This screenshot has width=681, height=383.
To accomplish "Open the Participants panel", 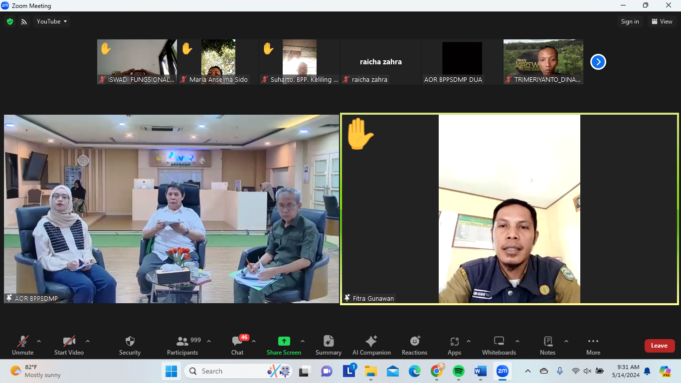I will tap(182, 344).
